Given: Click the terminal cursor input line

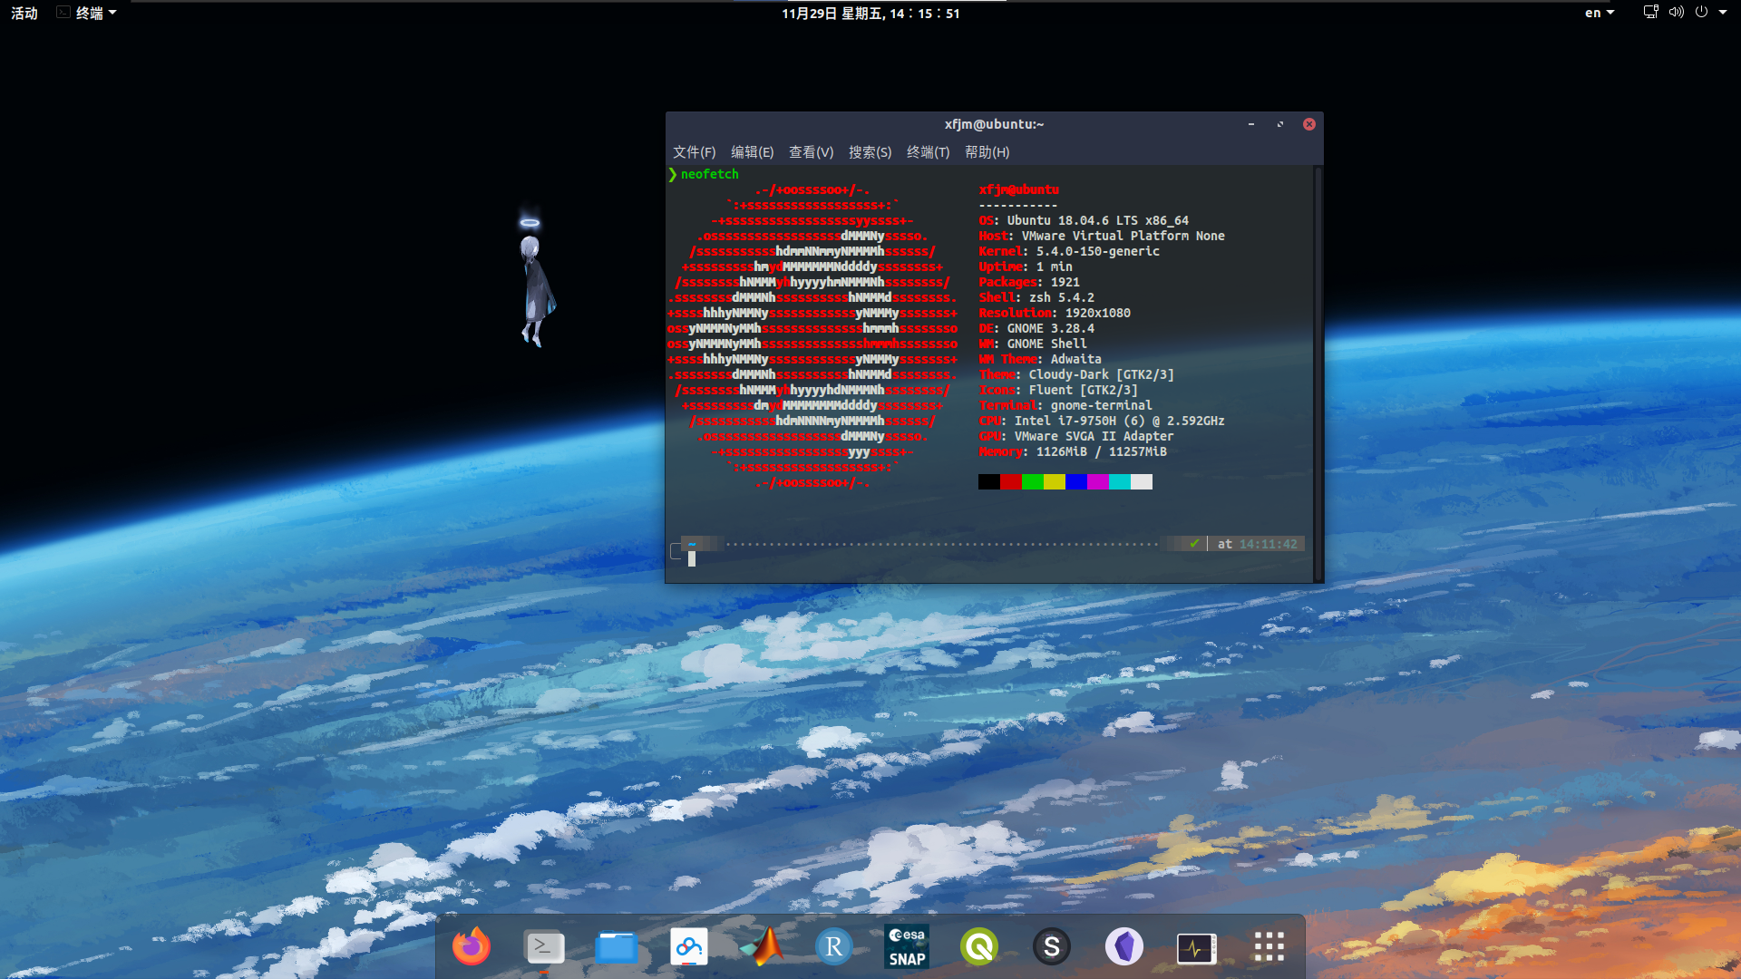Looking at the screenshot, I should coord(692,559).
